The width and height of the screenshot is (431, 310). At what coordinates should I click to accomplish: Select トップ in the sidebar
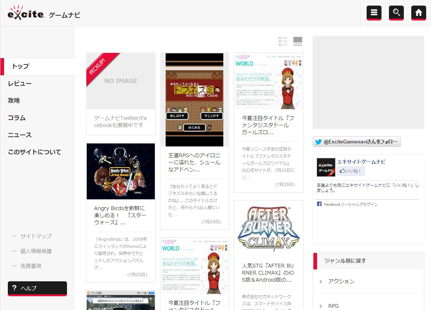tap(39, 67)
